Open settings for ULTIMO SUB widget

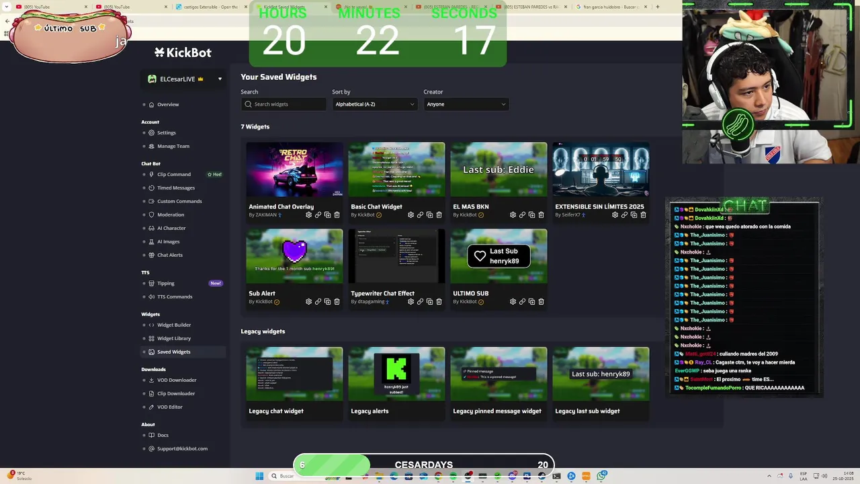tap(513, 302)
